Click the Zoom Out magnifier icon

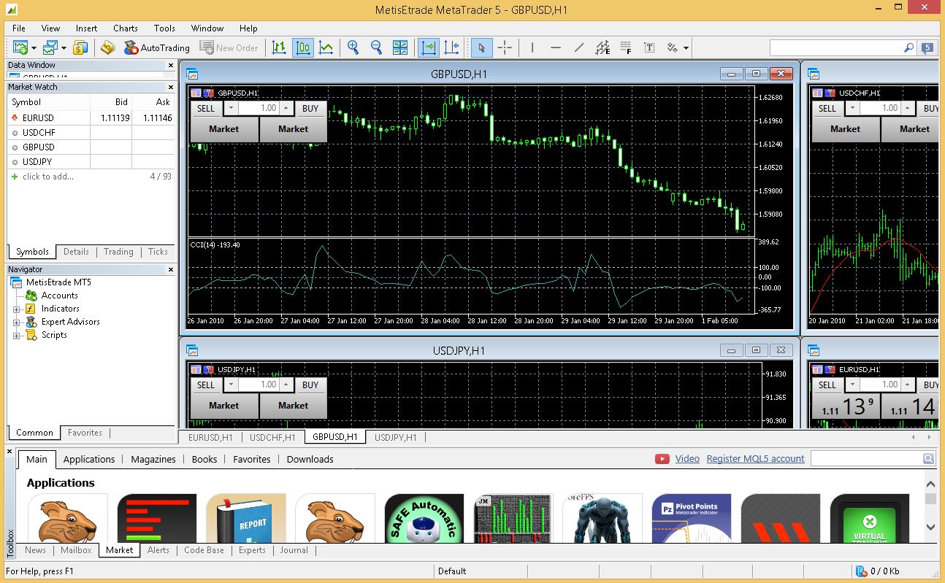(377, 47)
